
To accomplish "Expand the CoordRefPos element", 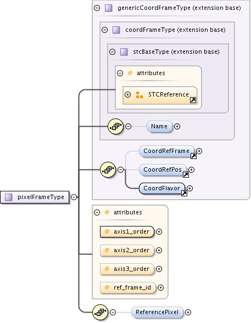I will [x=191, y=169].
